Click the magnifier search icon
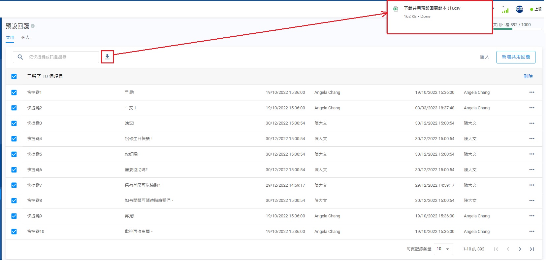Image resolution: width=547 pixels, height=261 pixels. coord(20,57)
